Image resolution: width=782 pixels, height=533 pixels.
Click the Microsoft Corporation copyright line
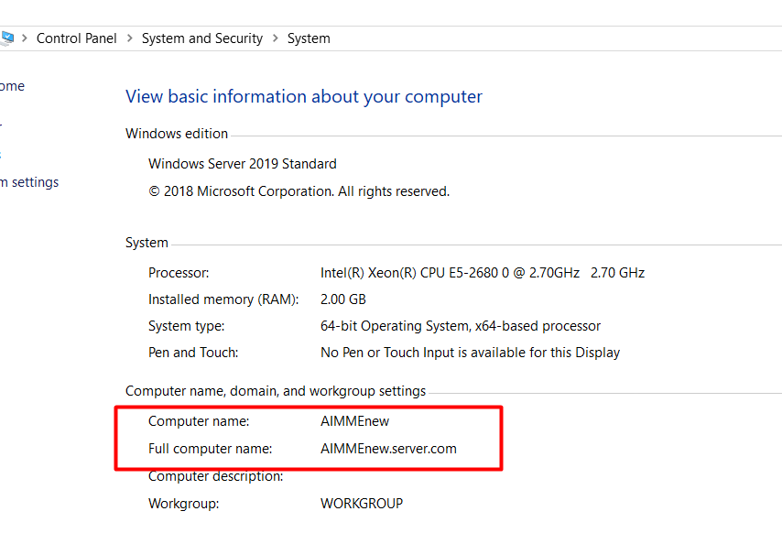coord(299,191)
